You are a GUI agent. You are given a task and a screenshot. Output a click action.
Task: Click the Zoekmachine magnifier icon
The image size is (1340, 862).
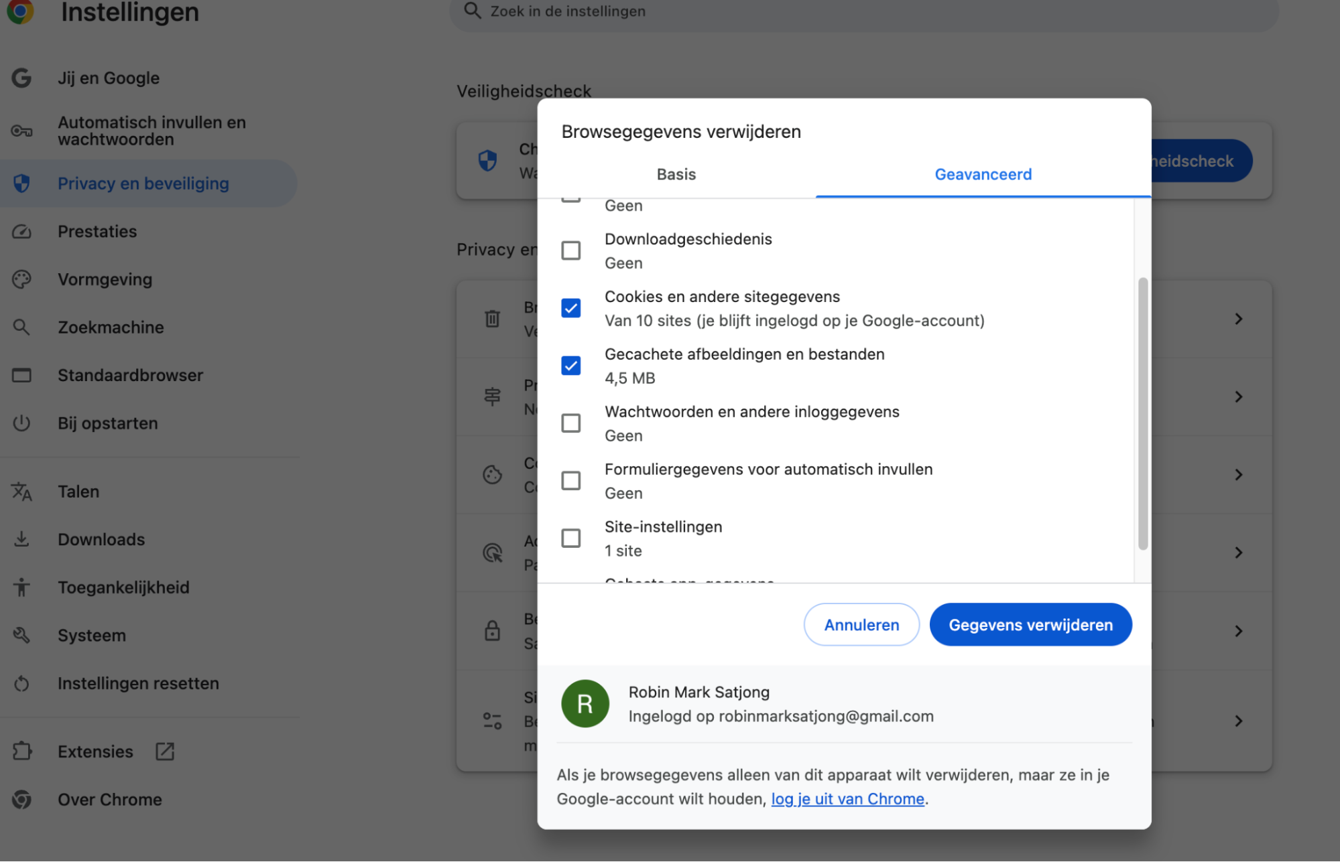pos(22,327)
